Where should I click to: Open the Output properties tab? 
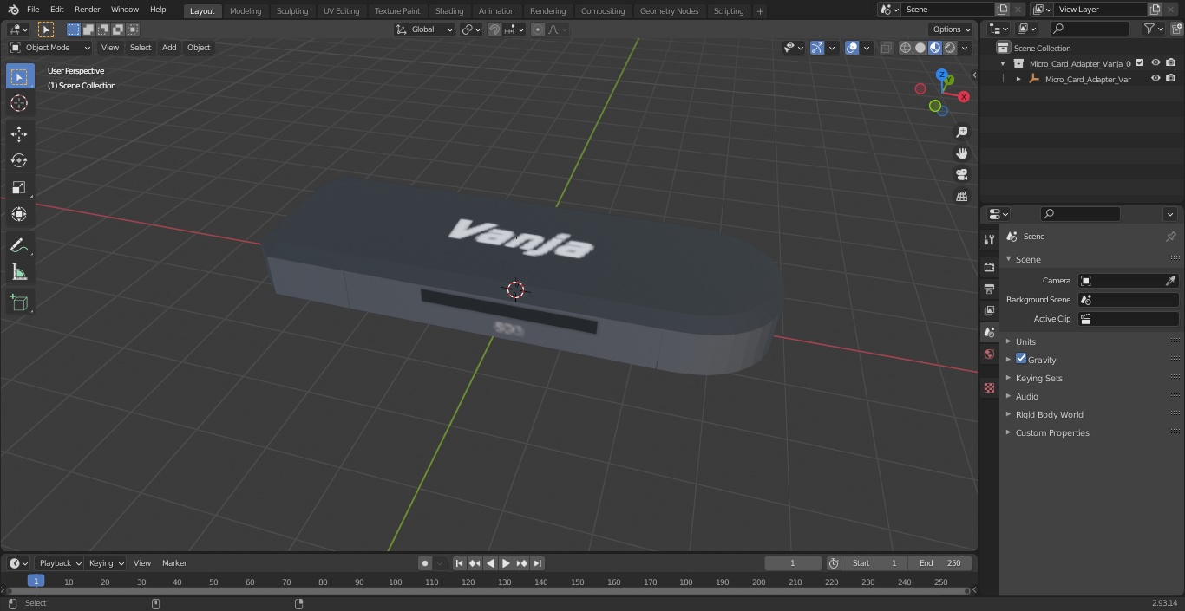click(989, 289)
